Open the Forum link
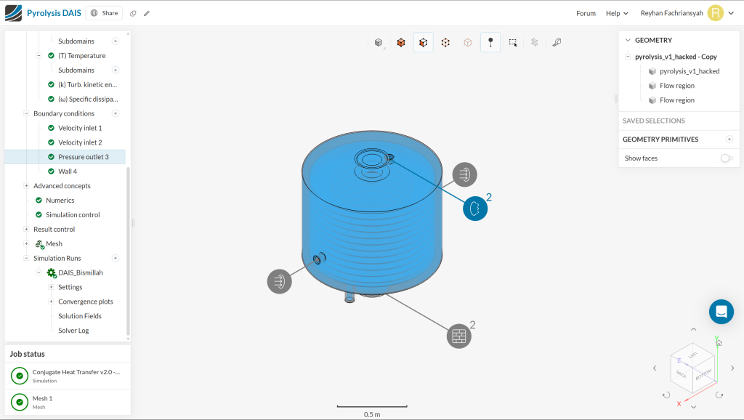 (586, 13)
